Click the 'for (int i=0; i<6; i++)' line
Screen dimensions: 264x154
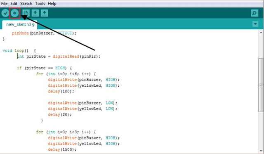click(66, 74)
